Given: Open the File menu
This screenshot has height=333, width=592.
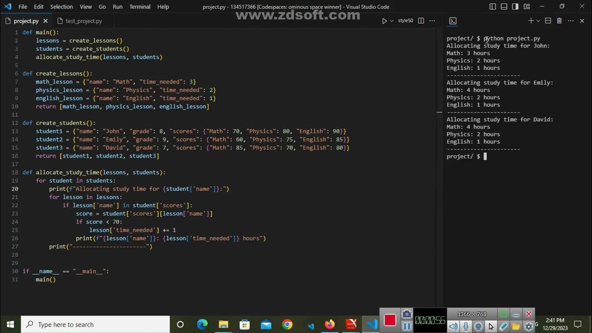Looking at the screenshot, I should point(23,6).
